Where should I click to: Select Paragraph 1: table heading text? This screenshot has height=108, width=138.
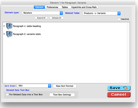pyautogui.click(x=27, y=26)
